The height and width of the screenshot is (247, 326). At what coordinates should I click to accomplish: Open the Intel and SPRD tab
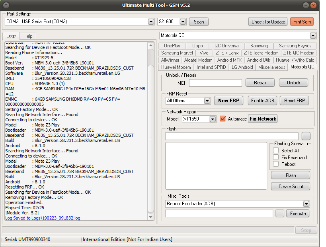(211, 67)
